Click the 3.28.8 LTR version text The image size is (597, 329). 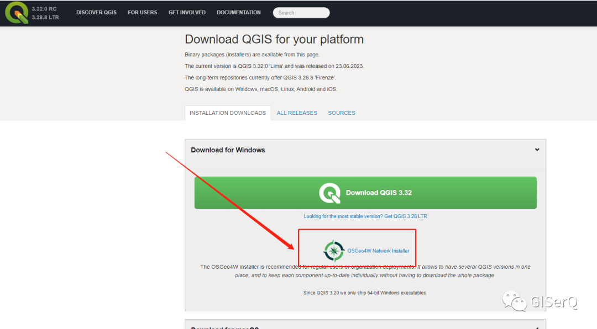coord(45,18)
